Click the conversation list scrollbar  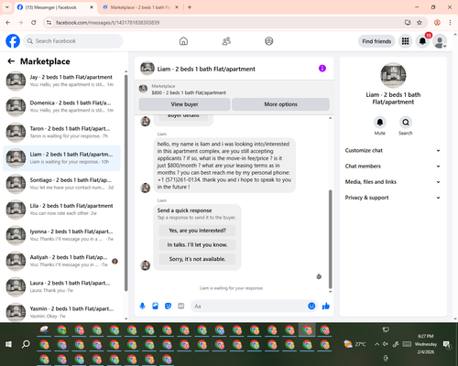(x=125, y=183)
